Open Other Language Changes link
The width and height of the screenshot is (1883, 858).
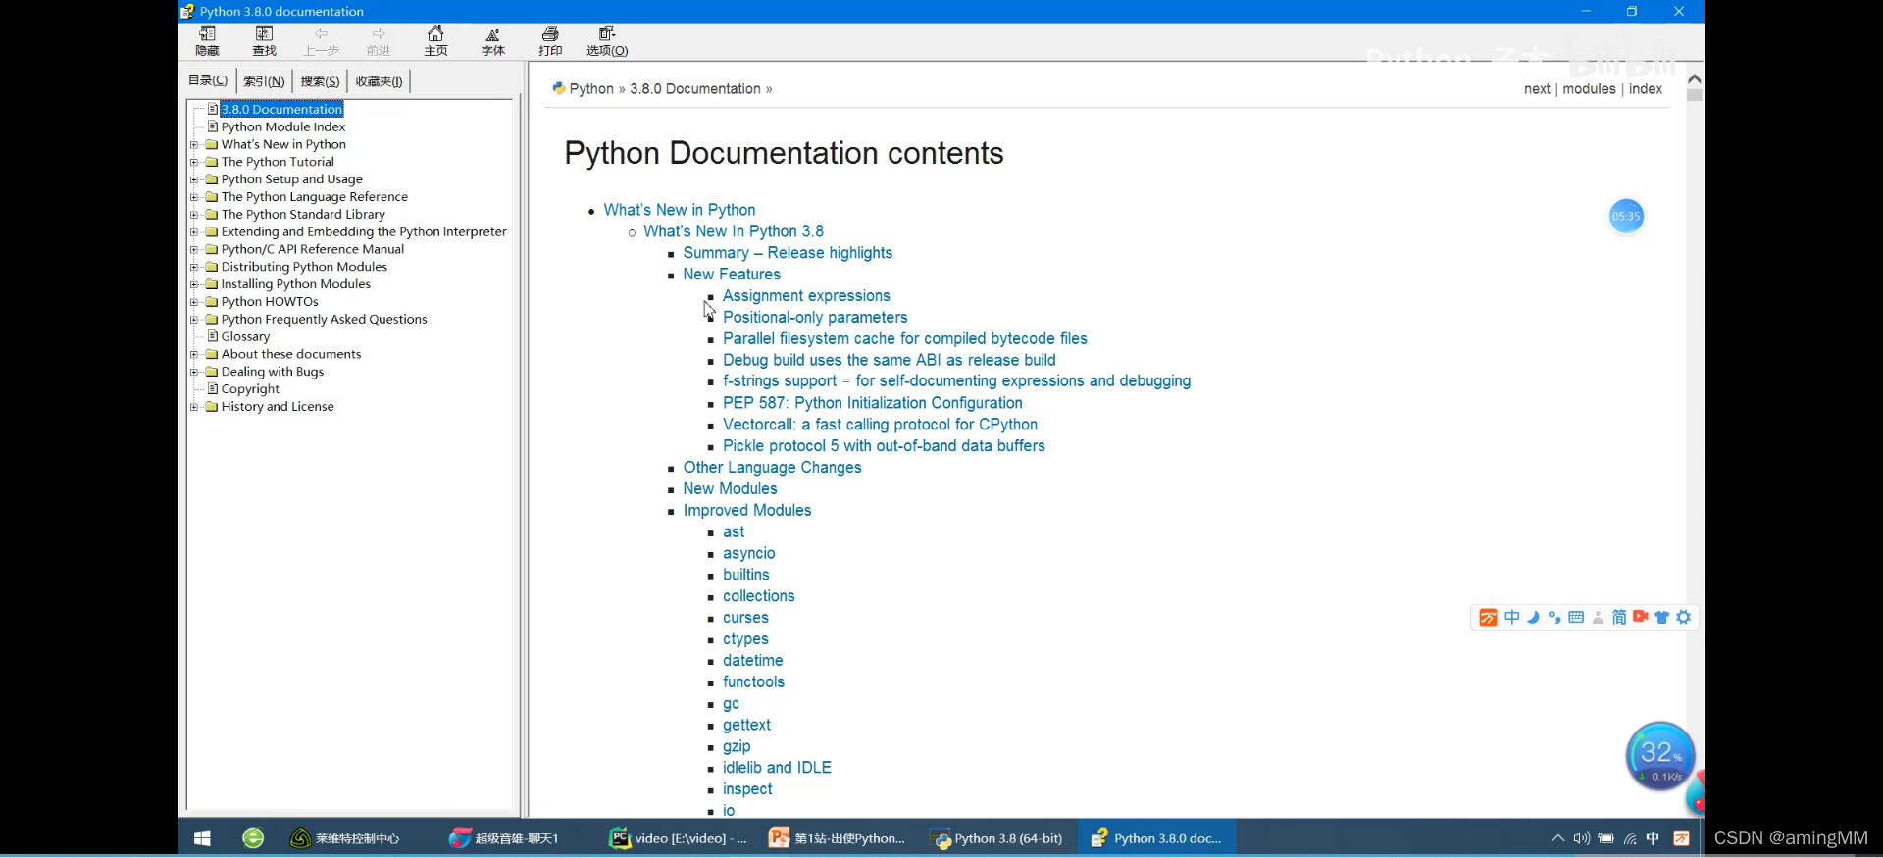click(x=772, y=468)
